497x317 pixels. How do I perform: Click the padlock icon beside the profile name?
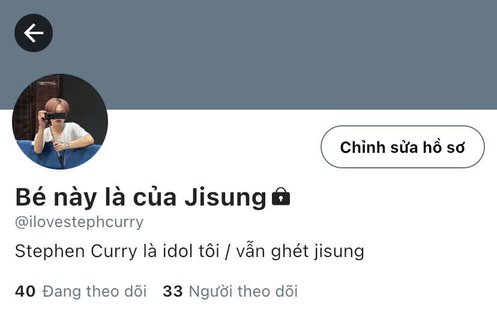[x=281, y=197]
